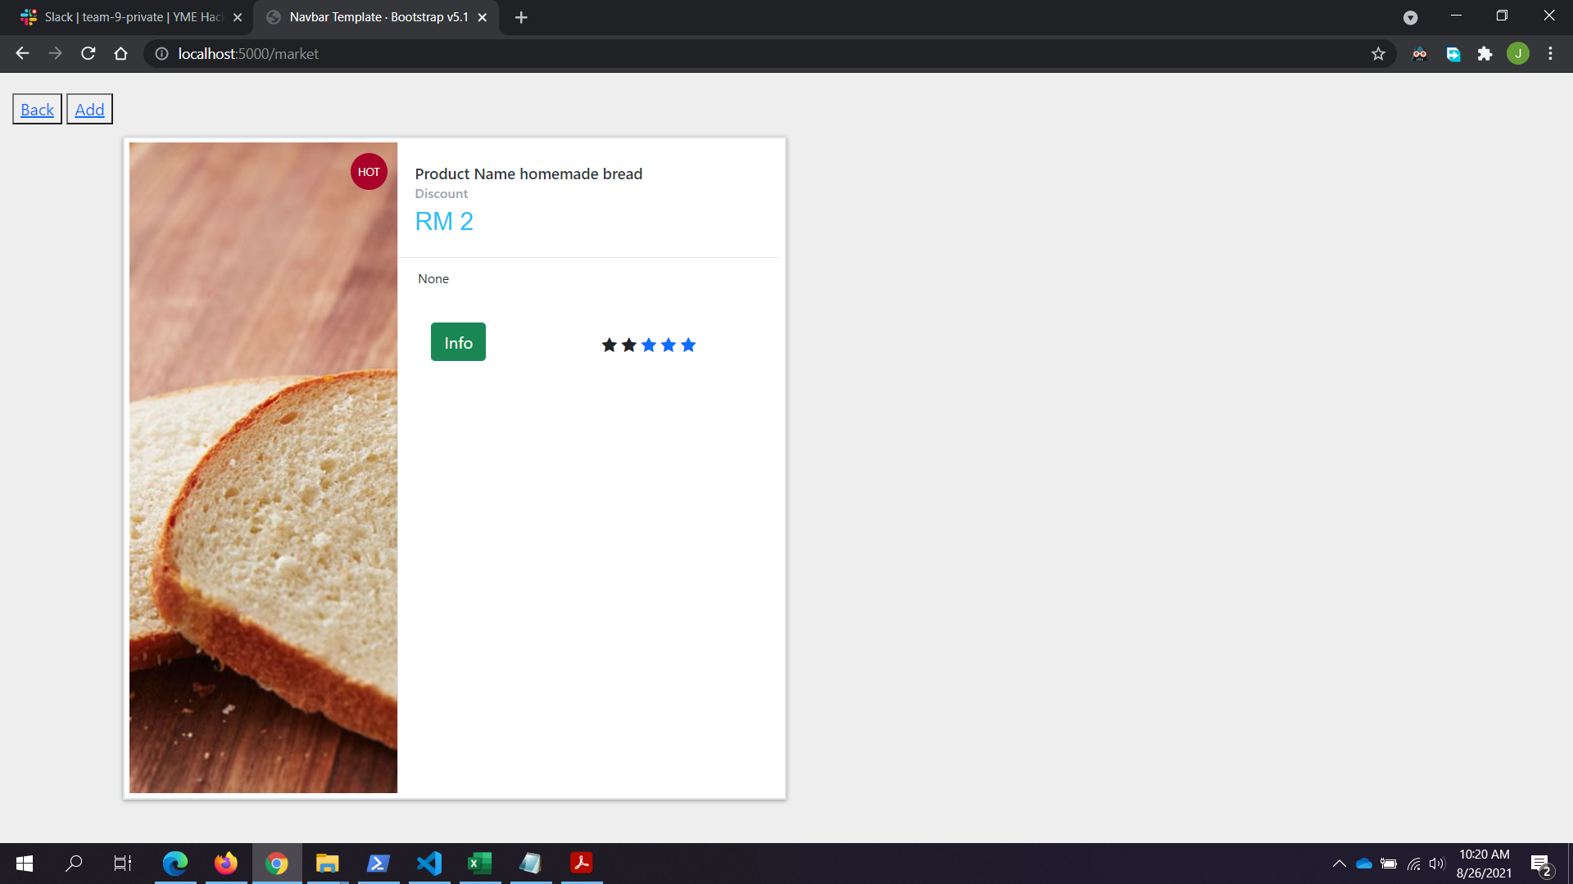Click the Back link
The height and width of the screenshot is (884, 1573).
point(37,110)
